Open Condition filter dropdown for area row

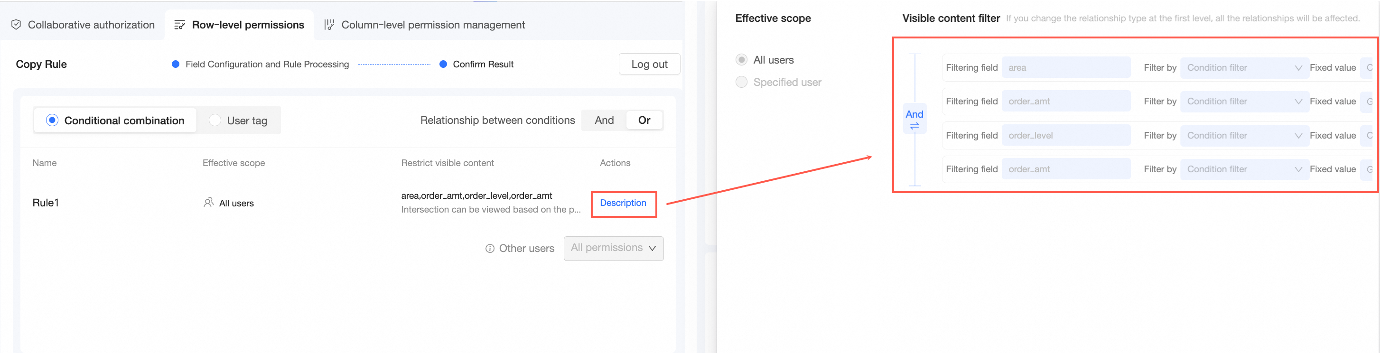tap(1244, 67)
